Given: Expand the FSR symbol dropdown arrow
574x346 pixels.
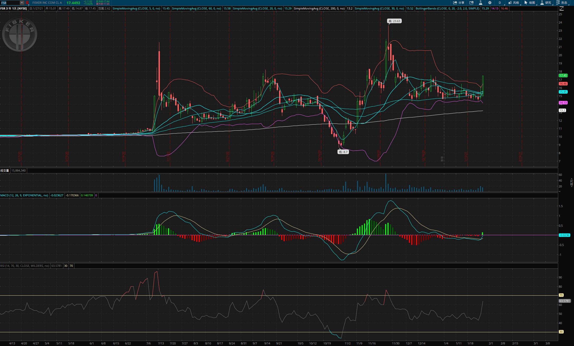Looking at the screenshot, I should tap(22, 3).
